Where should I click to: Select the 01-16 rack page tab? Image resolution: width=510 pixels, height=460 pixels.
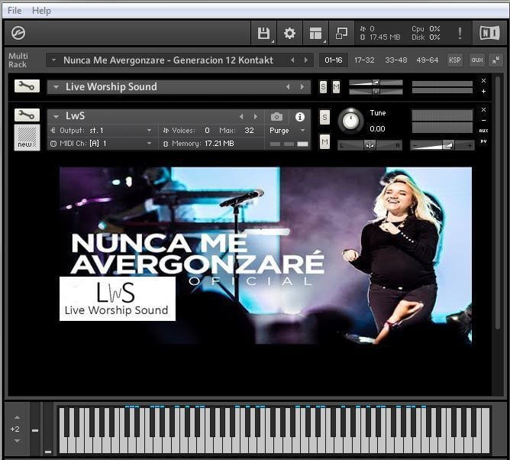[x=334, y=60]
